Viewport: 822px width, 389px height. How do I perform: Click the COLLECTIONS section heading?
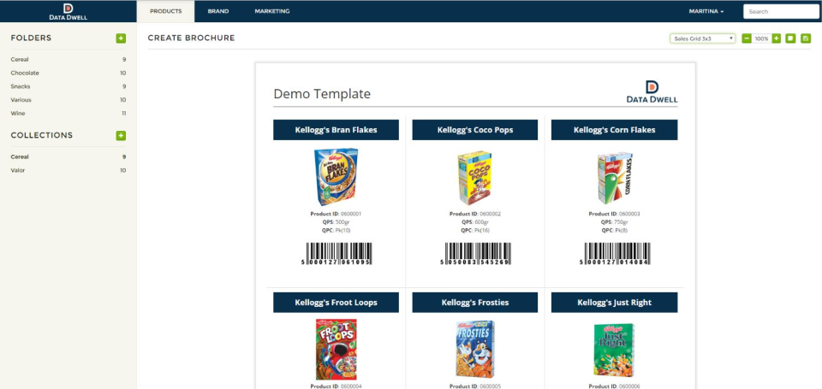(x=42, y=135)
